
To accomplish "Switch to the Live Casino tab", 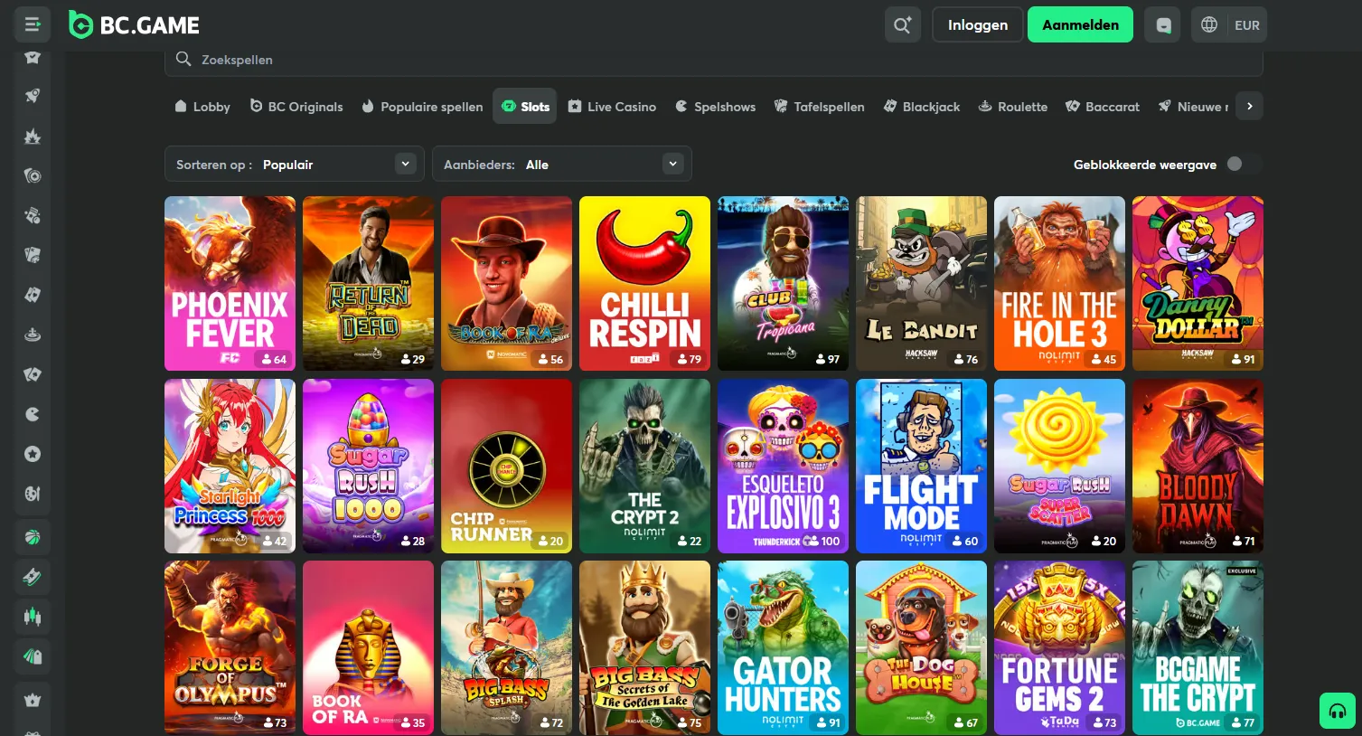I will [x=612, y=106].
